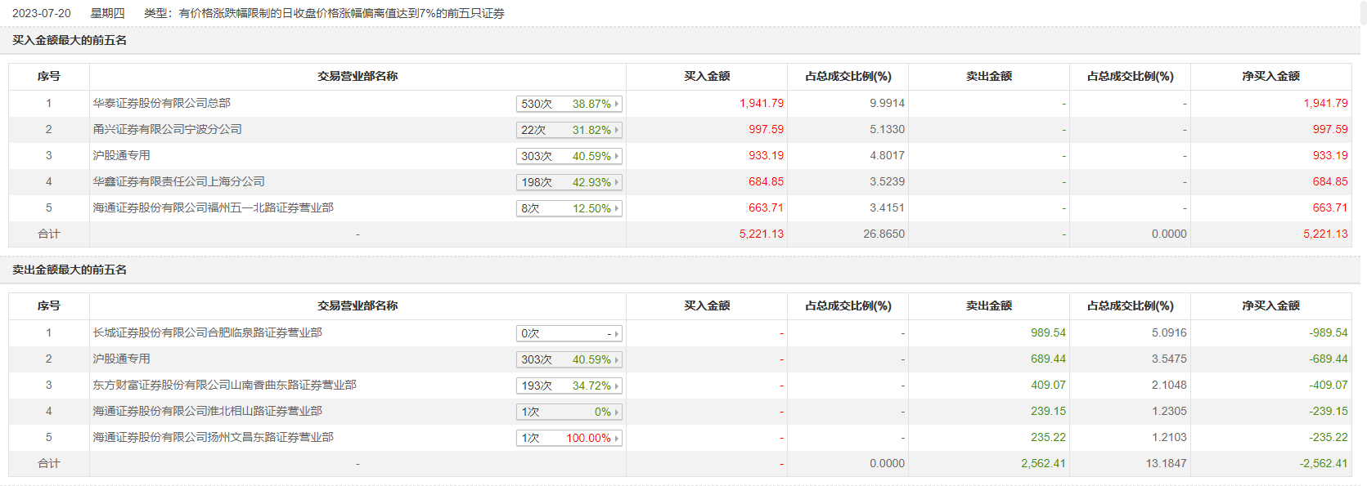Click arrow in buy table 303次 40.59% box
The image size is (1367, 486).
tap(617, 156)
